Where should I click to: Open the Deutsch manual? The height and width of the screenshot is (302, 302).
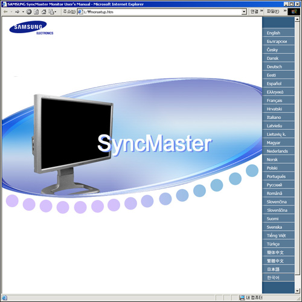point(278,66)
